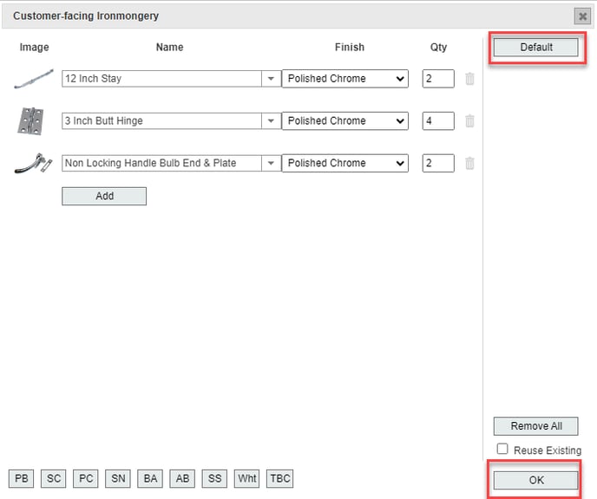The image size is (597, 499).
Task: Expand the 12 Inch Stay name dropdown
Action: [271, 79]
